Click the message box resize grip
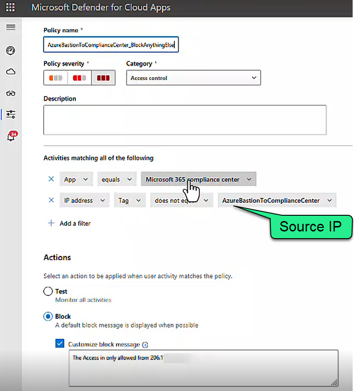 [334, 382]
